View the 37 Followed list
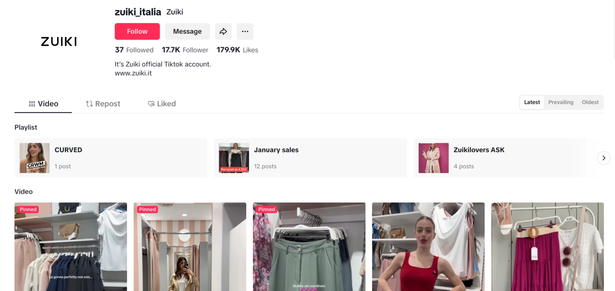 tap(134, 50)
